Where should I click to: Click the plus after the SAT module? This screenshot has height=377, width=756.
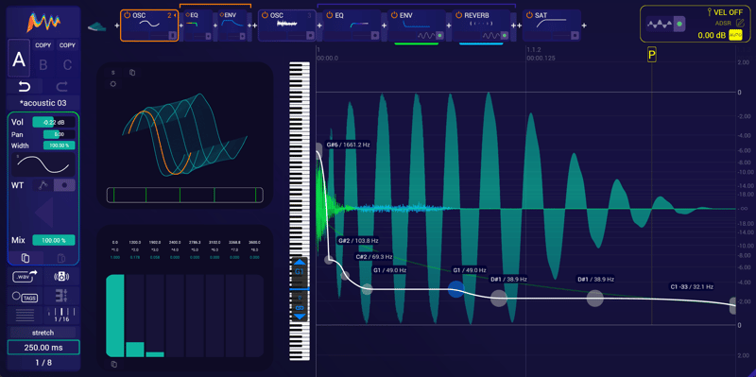(584, 26)
